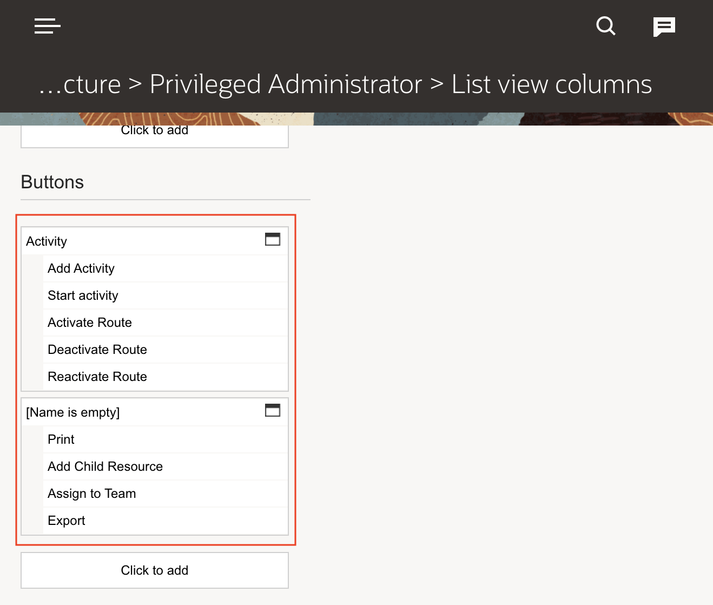Click List view columns in the breadcrumb
Screen dimensions: 713x605
(x=551, y=84)
